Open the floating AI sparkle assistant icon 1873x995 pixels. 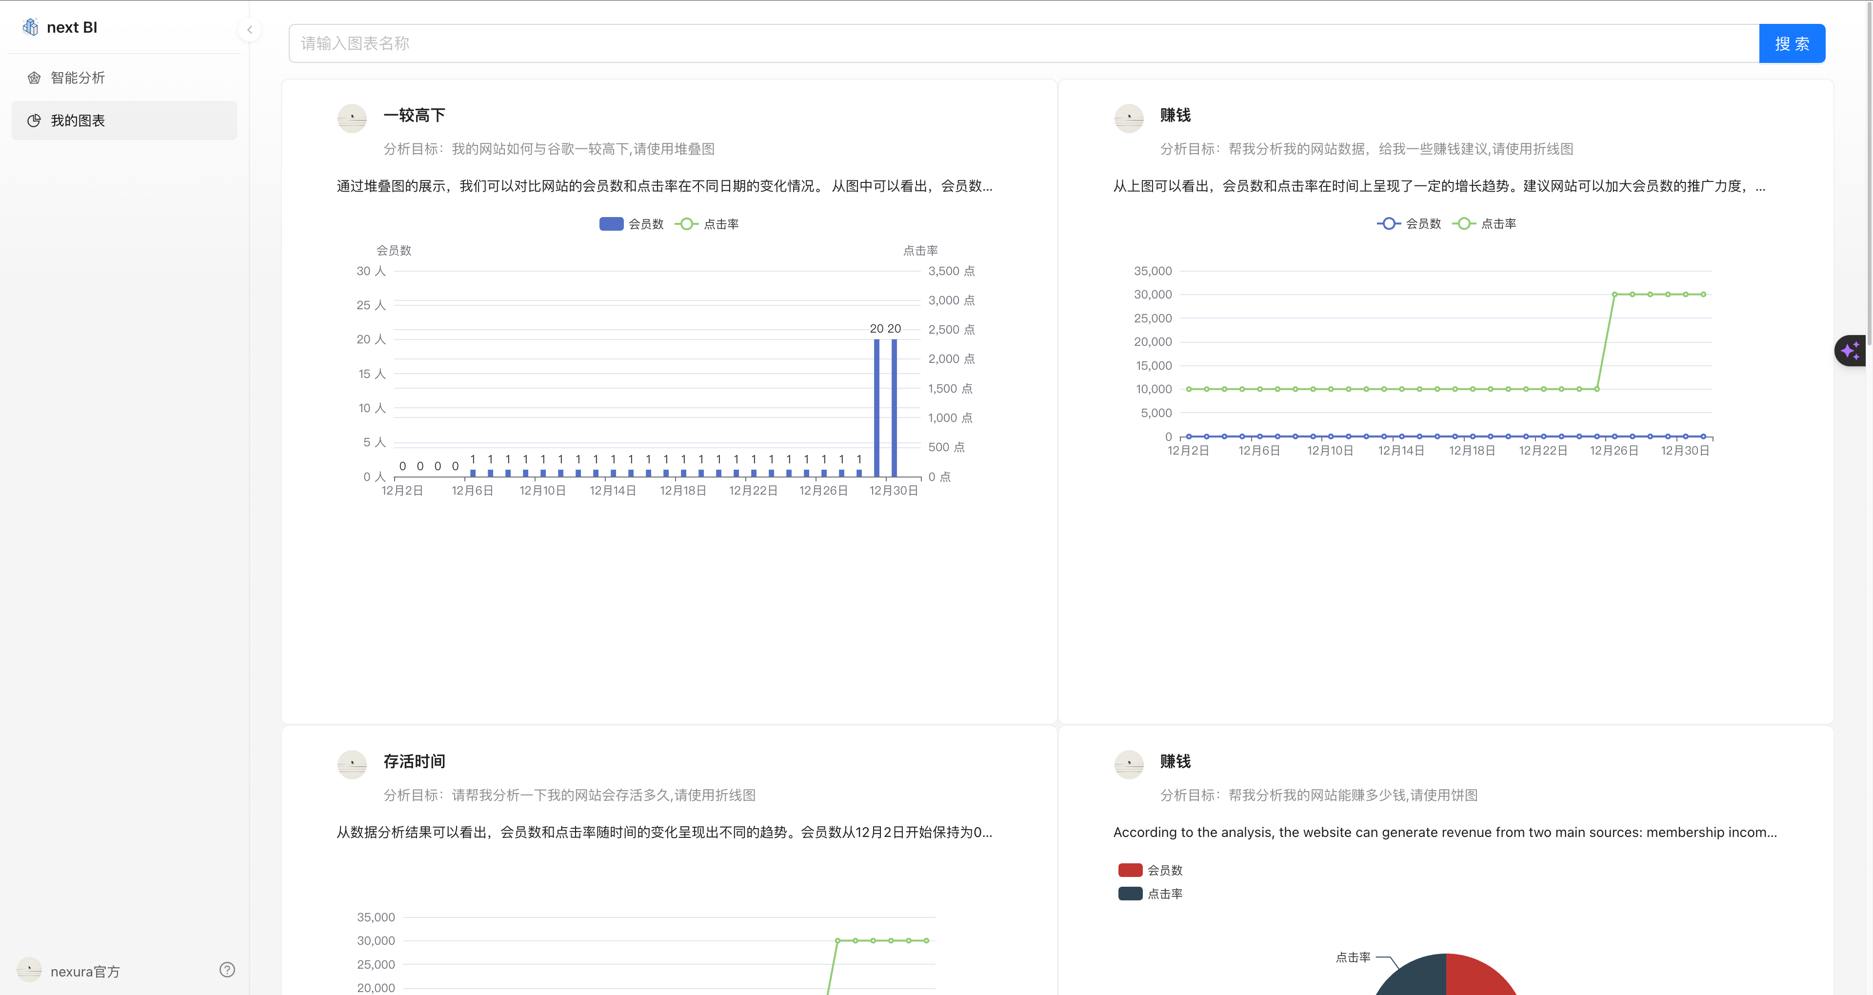tap(1851, 351)
